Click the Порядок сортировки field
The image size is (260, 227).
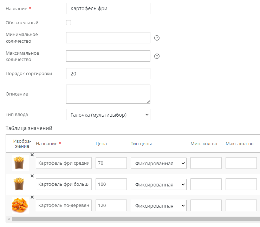(x=108, y=74)
